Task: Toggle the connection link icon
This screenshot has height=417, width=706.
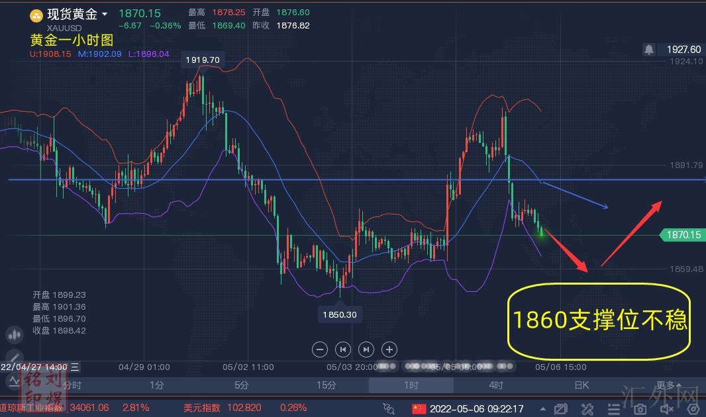Action: pyautogui.click(x=389, y=408)
